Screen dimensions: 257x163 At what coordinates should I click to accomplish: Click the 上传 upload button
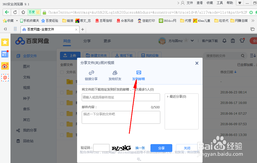70,56
